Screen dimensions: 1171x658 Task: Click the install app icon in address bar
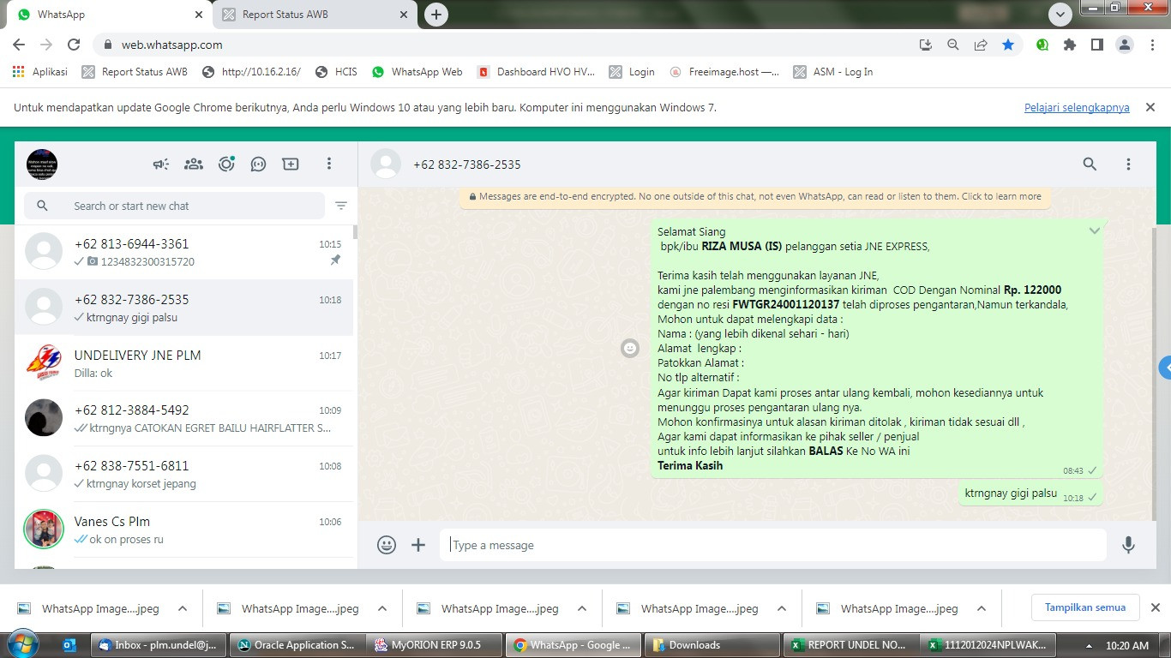pos(926,45)
